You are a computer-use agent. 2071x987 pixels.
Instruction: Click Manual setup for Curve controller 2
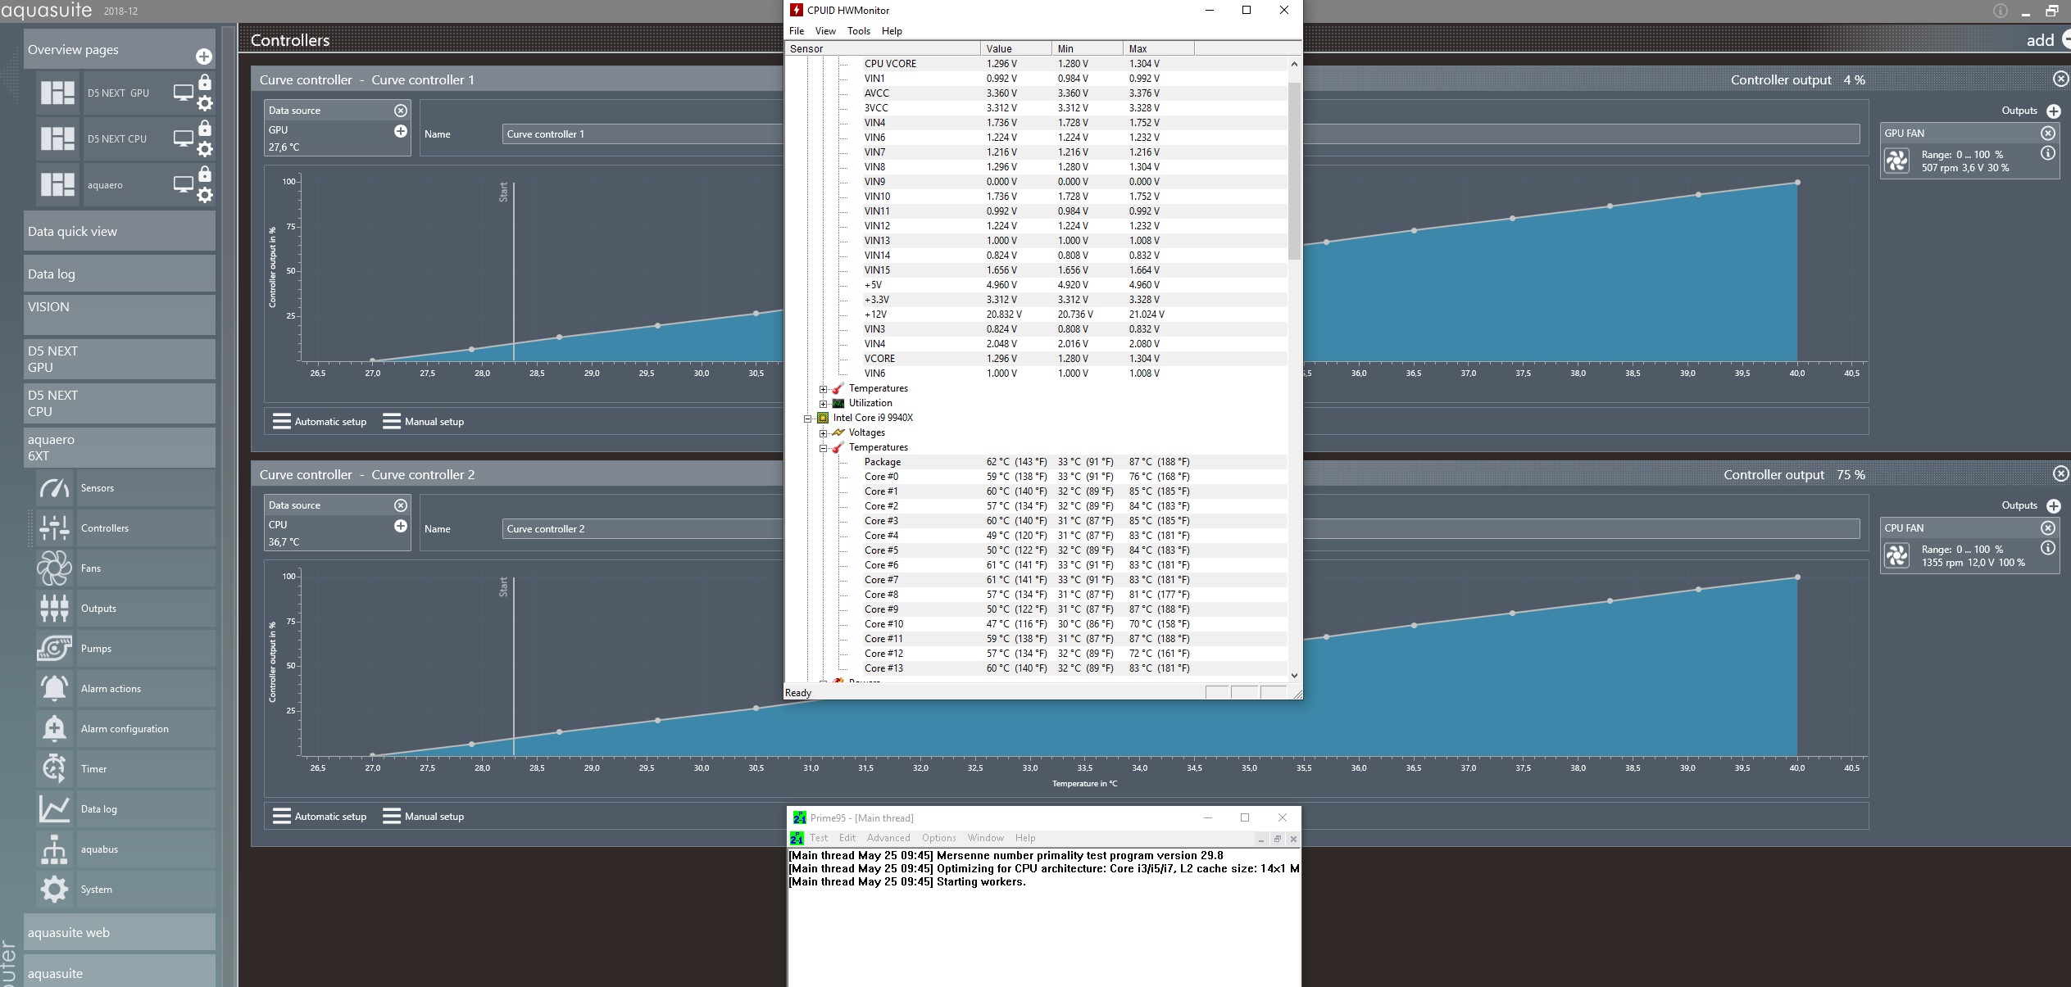tap(423, 817)
